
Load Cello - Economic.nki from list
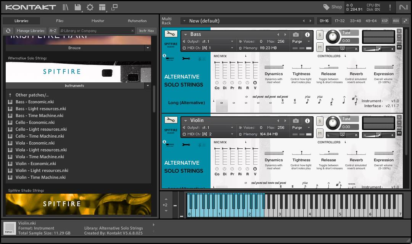[x=35, y=122]
